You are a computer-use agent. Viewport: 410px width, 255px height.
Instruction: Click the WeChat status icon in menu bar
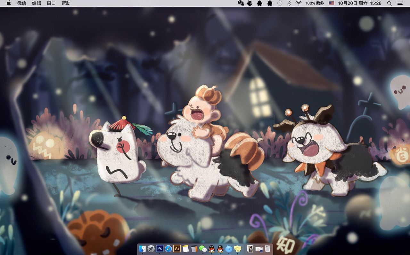[x=241, y=3]
